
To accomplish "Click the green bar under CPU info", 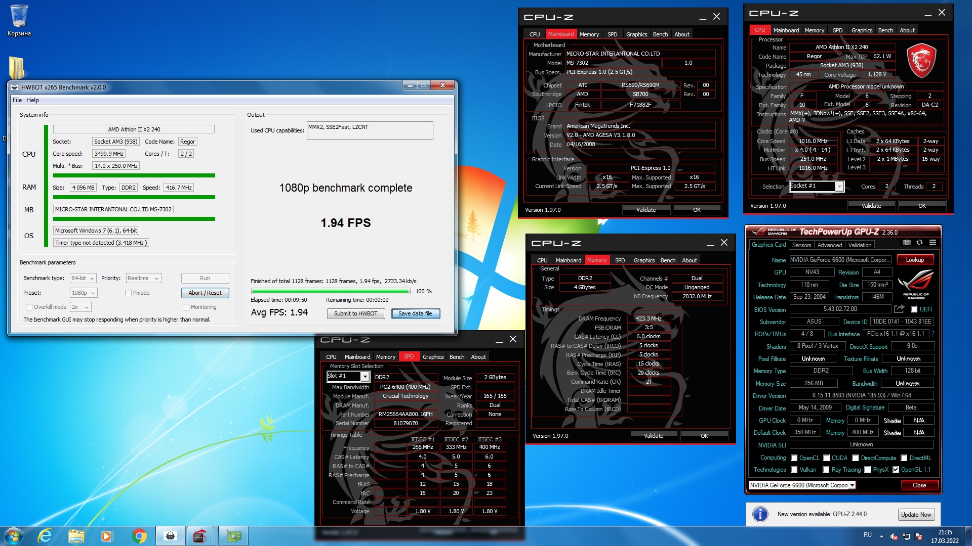I will [134, 175].
